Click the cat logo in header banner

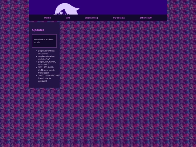pos(67,9)
